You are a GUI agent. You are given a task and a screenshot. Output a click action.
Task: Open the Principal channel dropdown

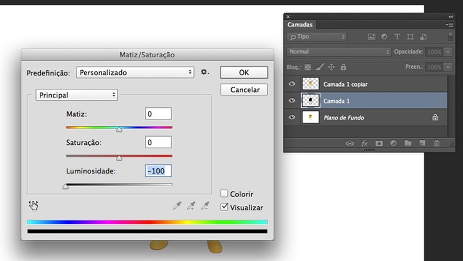77,95
